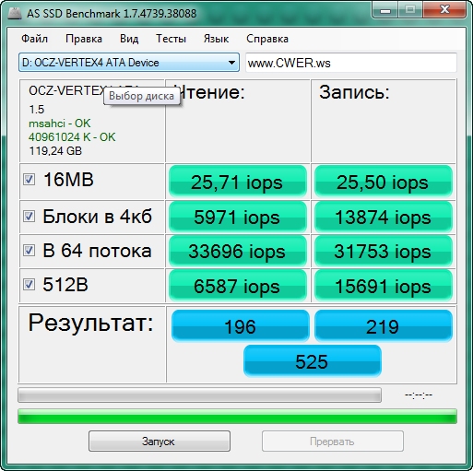
Task: Open the Тесты menu
Action: coord(171,39)
